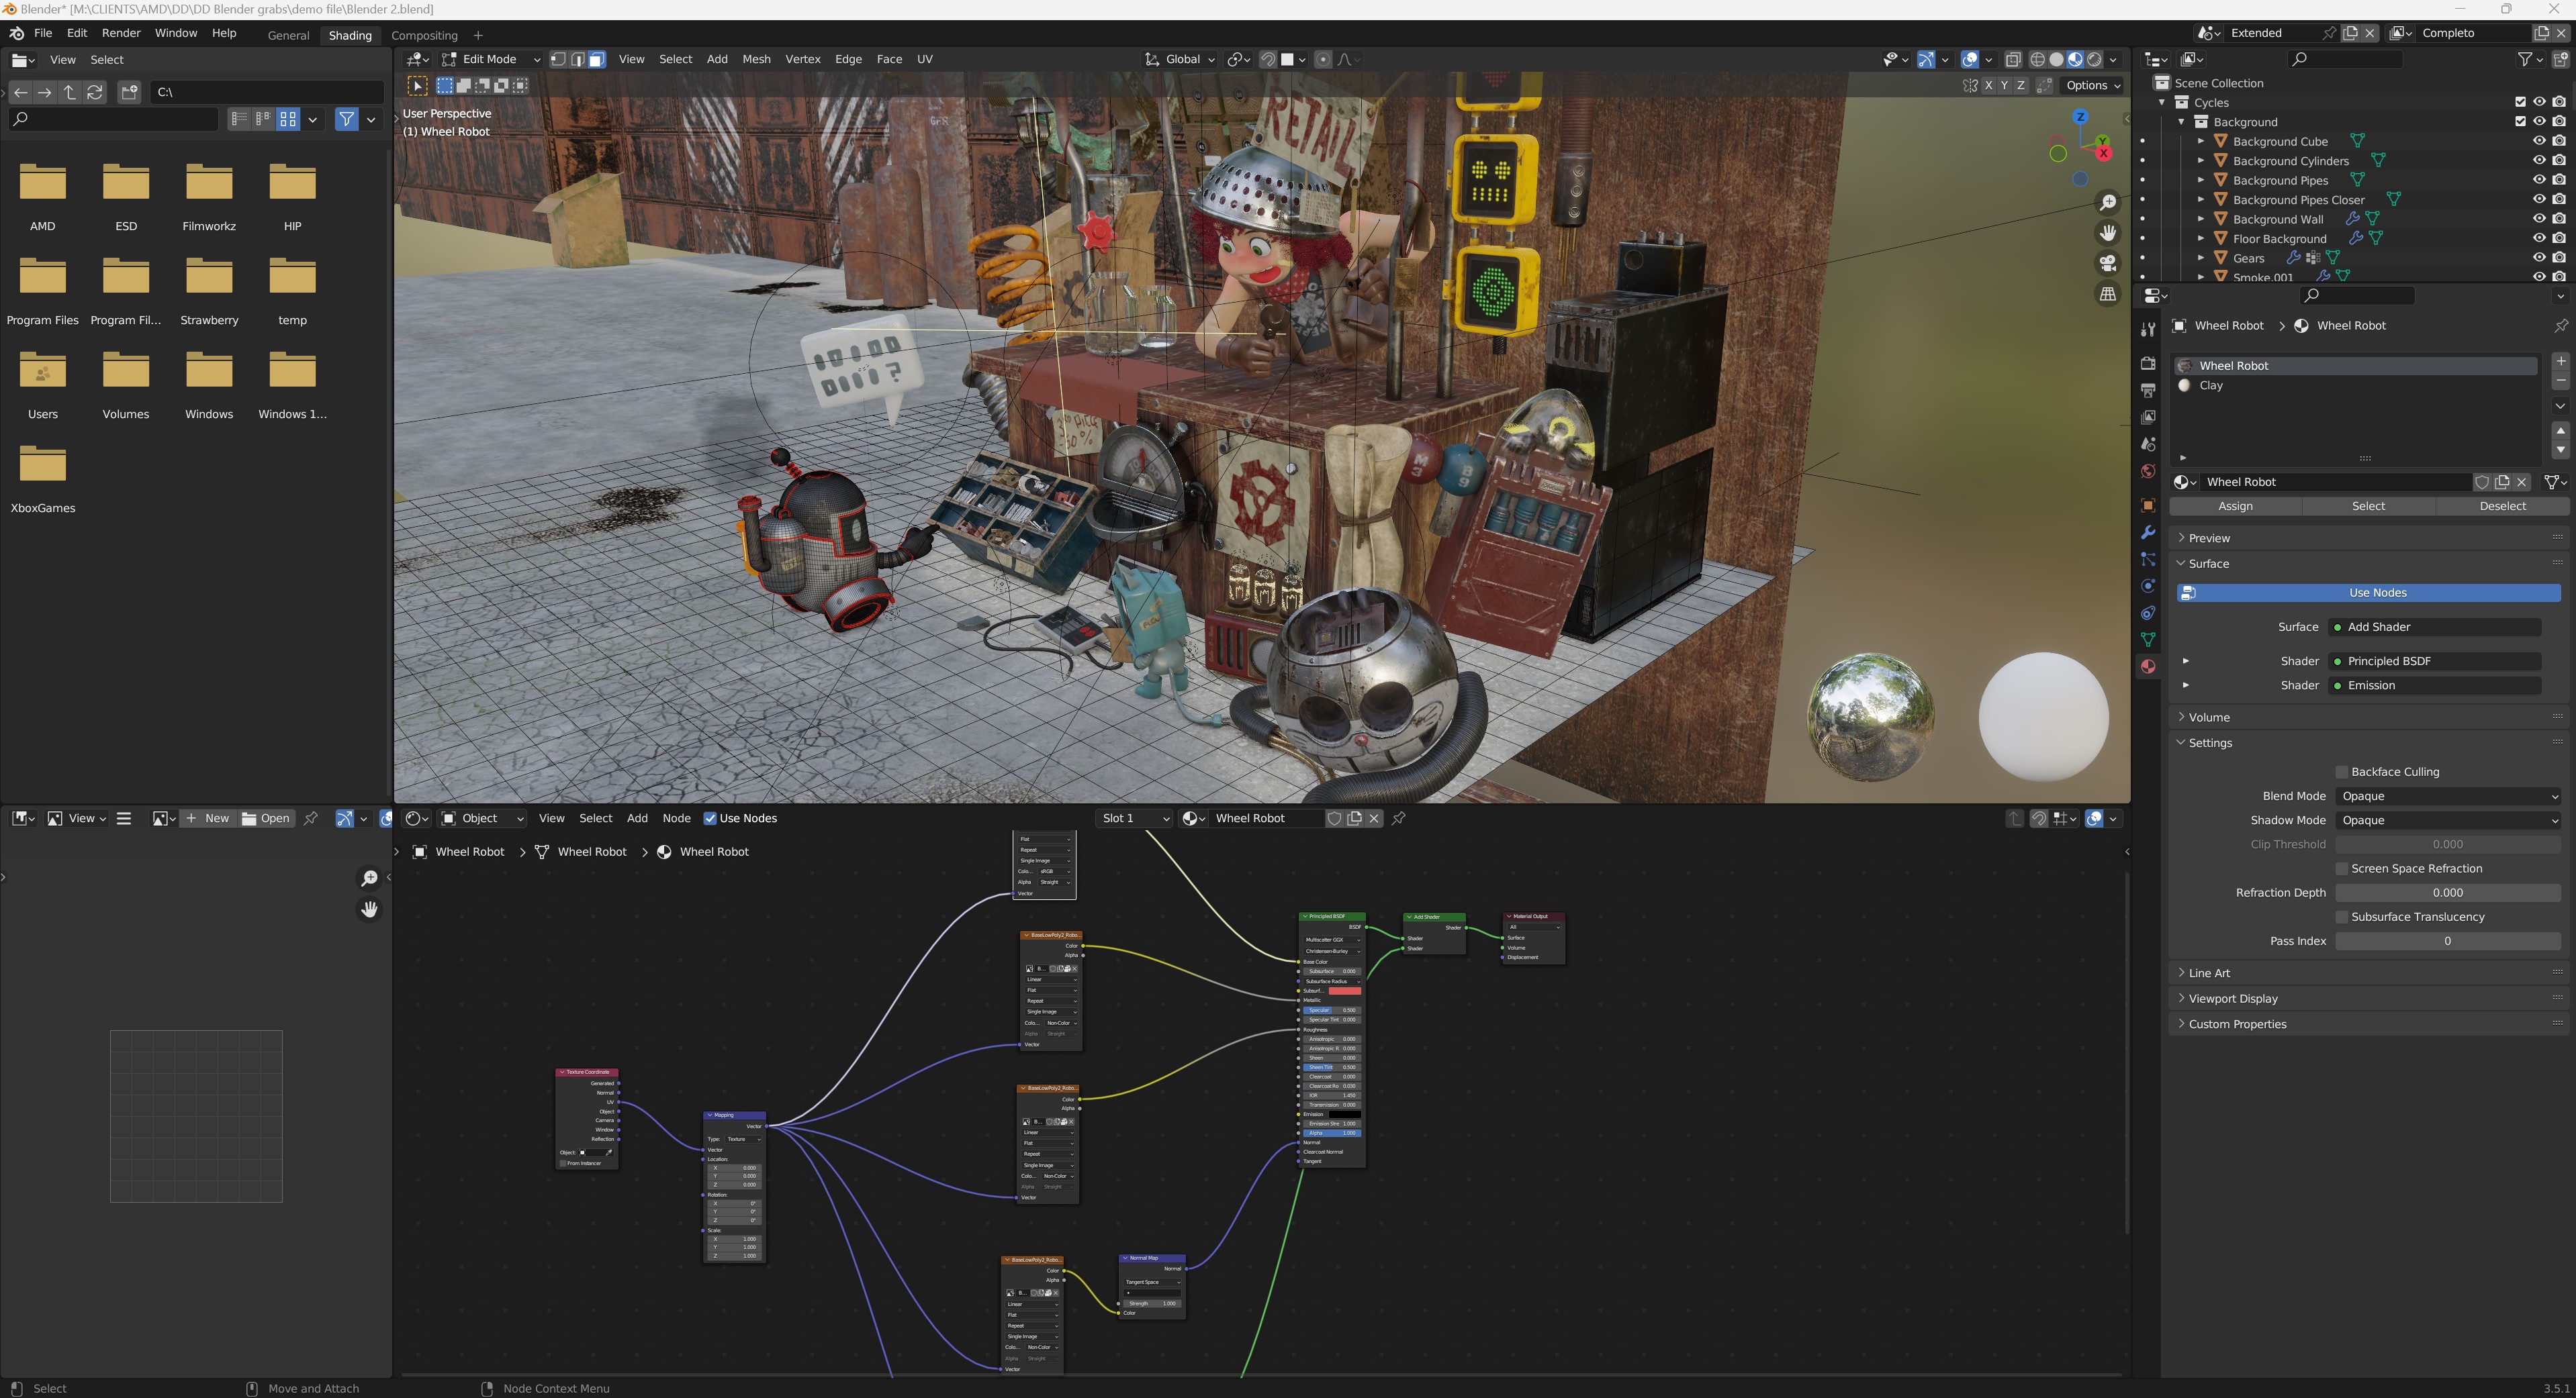Go back in file browser history
2576x1398 pixels.
pos(21,92)
